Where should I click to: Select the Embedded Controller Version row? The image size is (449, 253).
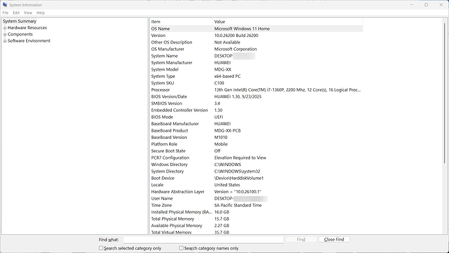click(x=256, y=110)
